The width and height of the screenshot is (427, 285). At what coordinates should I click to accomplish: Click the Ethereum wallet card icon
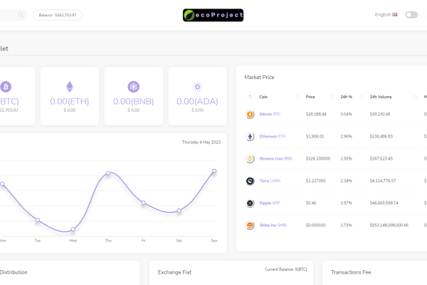[x=70, y=87]
